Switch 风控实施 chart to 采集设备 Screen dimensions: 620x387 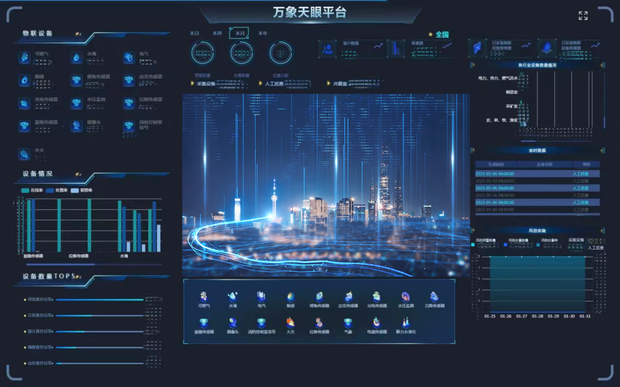pyautogui.click(x=576, y=240)
